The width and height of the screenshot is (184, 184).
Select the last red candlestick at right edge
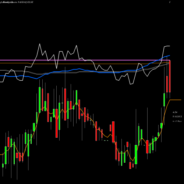point(170,76)
